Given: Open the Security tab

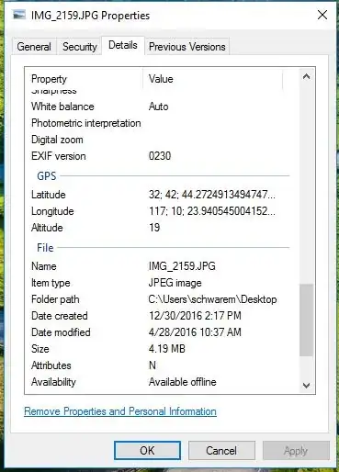Looking at the screenshot, I should click(x=80, y=47).
